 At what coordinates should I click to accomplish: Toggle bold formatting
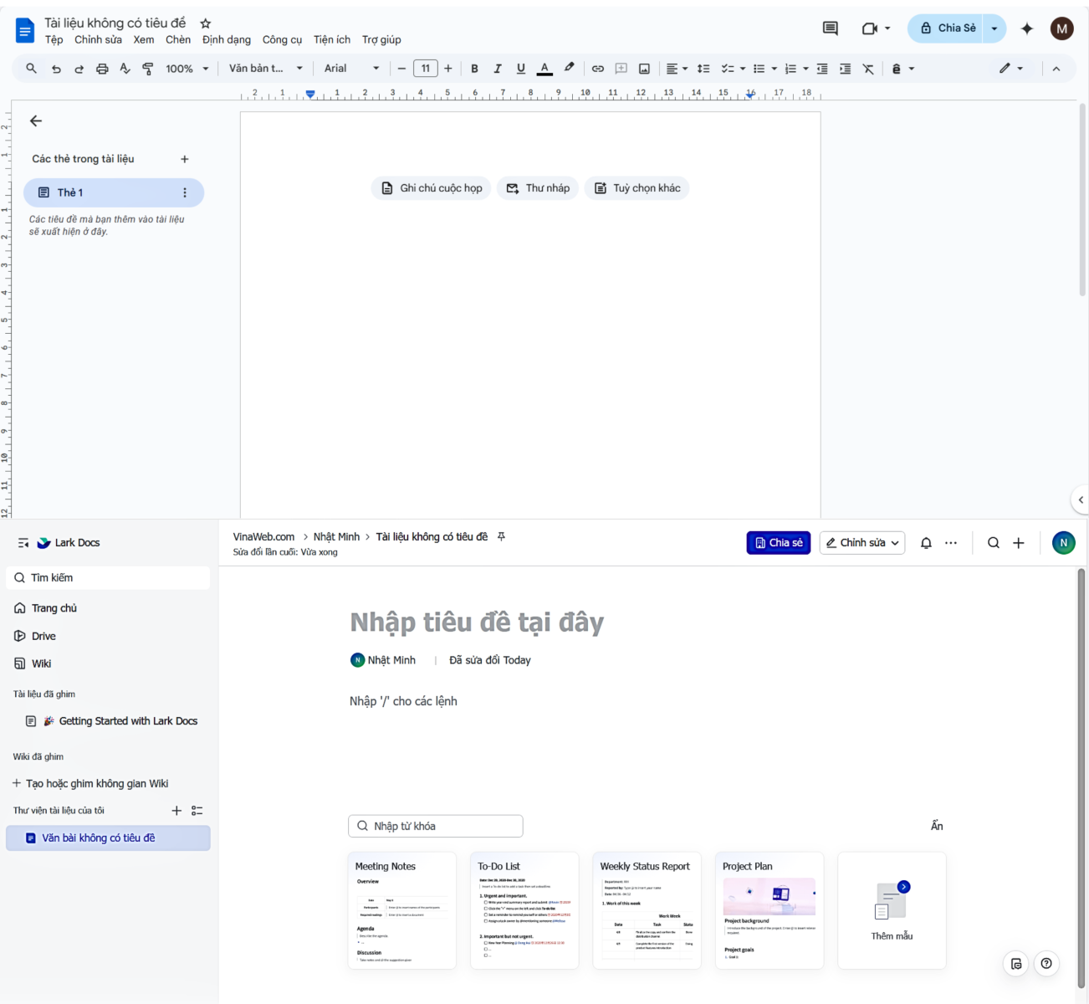474,68
